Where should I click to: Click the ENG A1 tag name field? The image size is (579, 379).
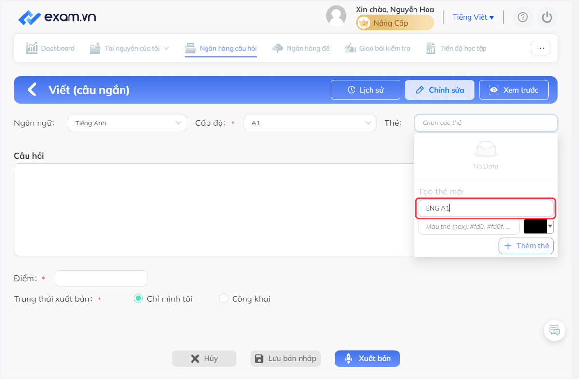pos(486,208)
